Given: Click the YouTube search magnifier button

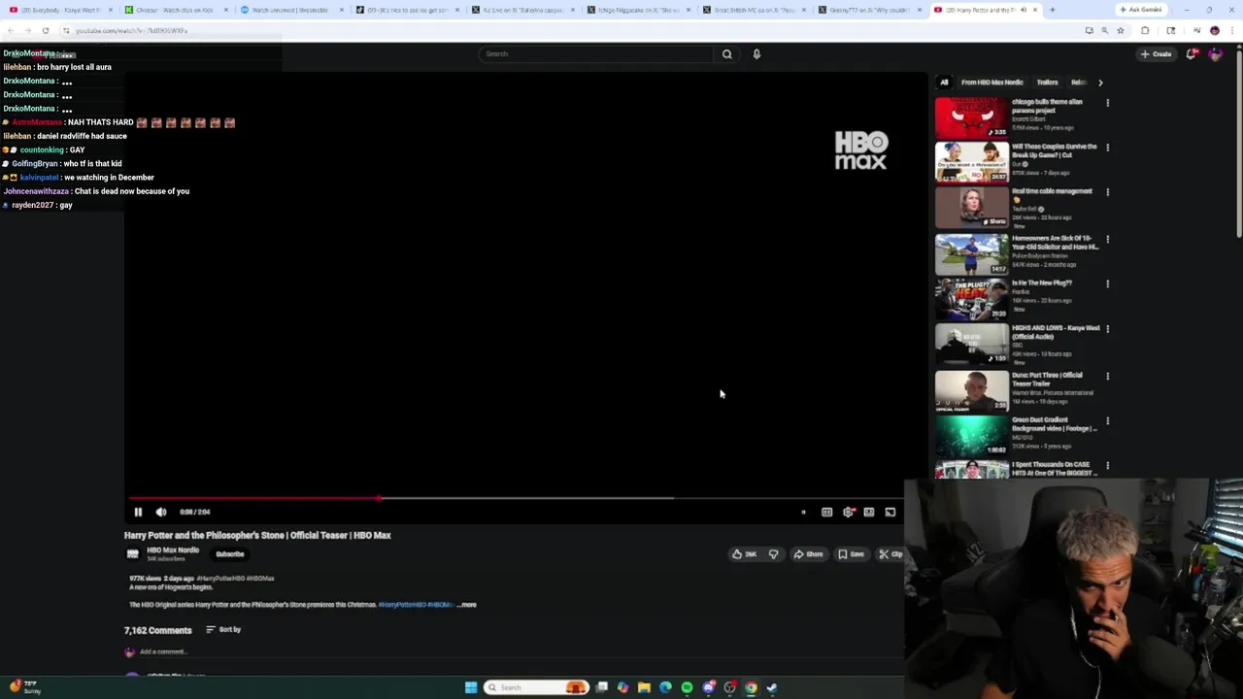Looking at the screenshot, I should 726,54.
